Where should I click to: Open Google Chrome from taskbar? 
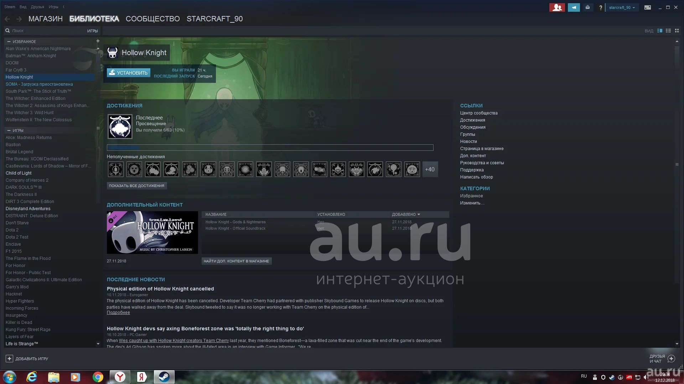(x=98, y=377)
